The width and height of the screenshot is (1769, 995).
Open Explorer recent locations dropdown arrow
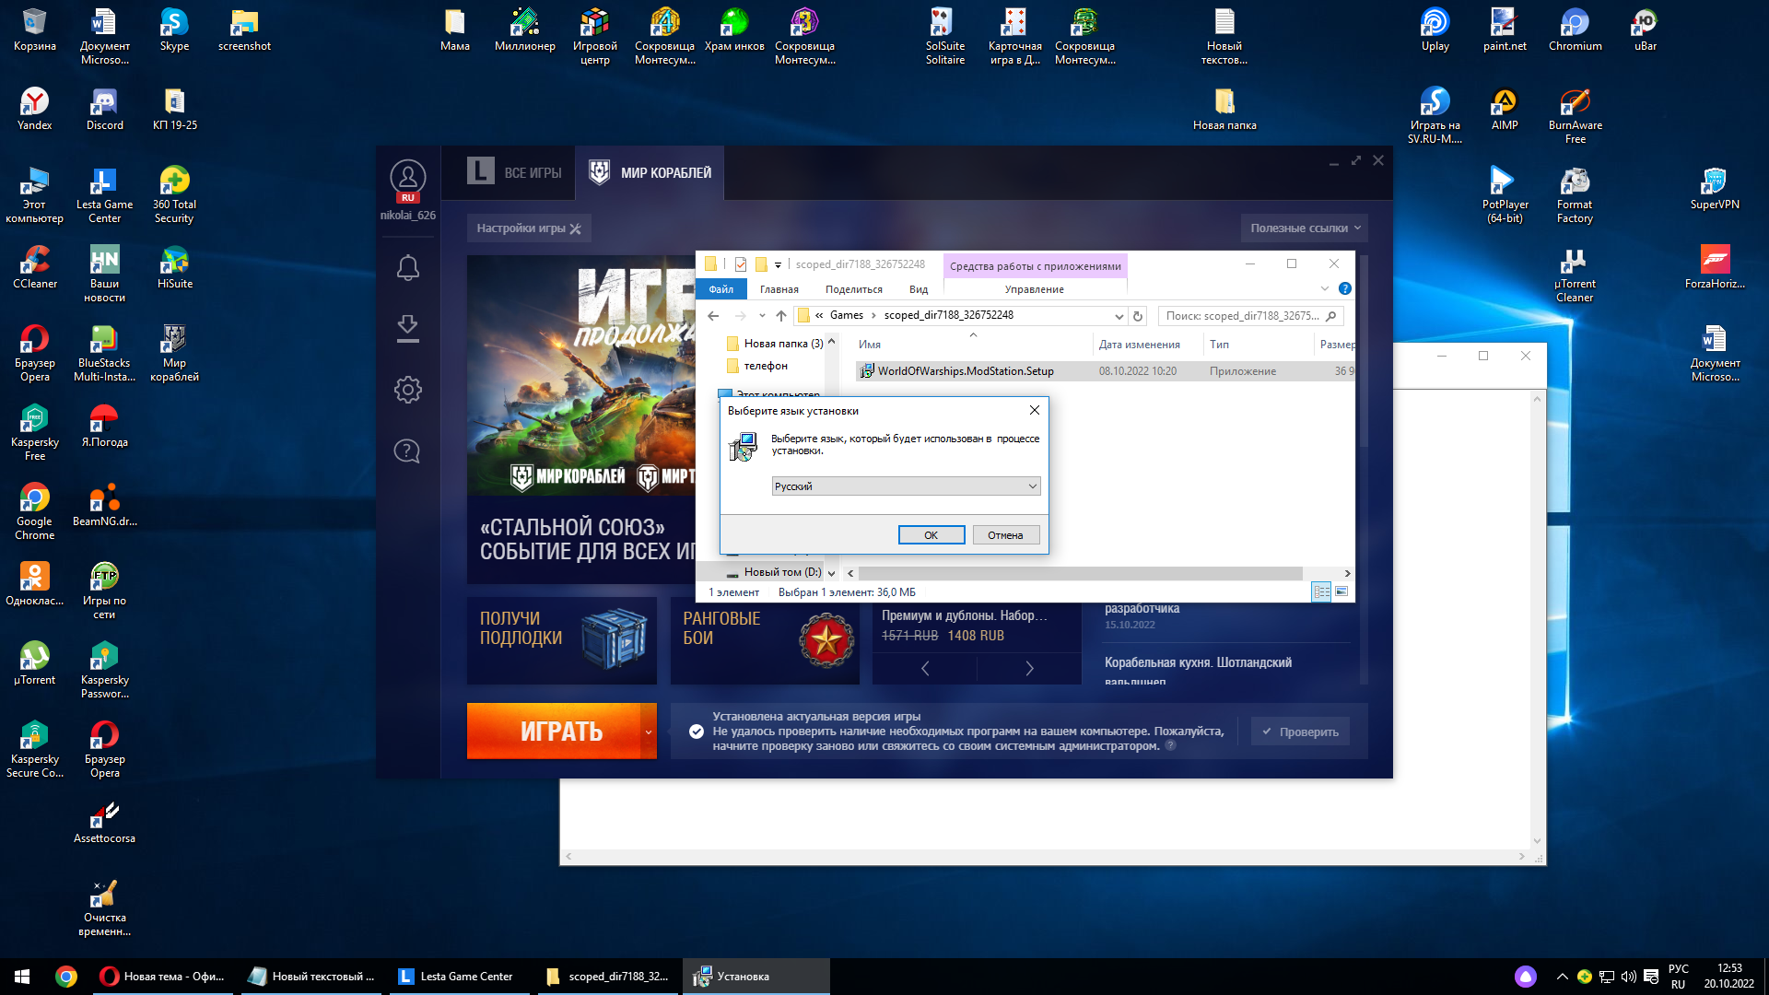click(x=762, y=316)
